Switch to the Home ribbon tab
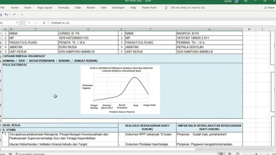276x155 pixels. pos(15,8)
